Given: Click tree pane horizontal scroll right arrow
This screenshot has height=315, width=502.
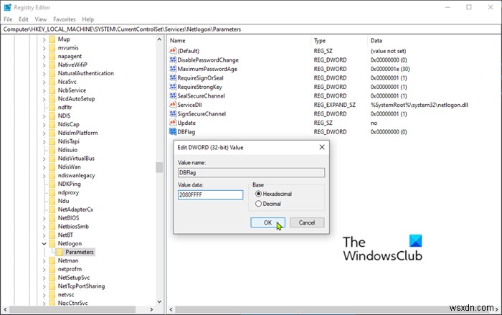Looking at the screenshot, I should click(x=151, y=309).
